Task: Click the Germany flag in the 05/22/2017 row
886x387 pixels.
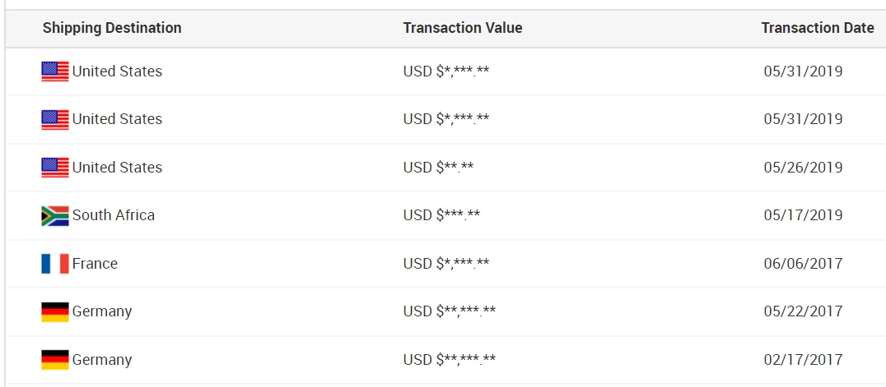Action: point(55,311)
